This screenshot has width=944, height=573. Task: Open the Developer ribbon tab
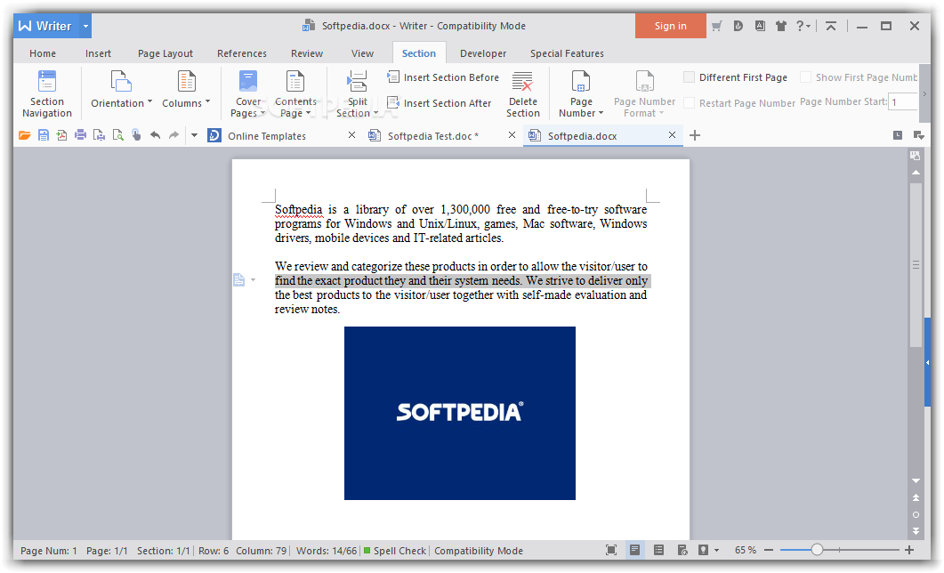483,53
